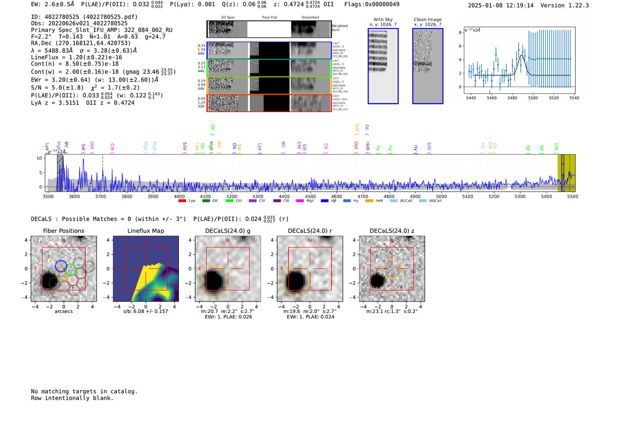Open the With Sky cutout image
Screen dimensions: 620x422
tap(383, 66)
